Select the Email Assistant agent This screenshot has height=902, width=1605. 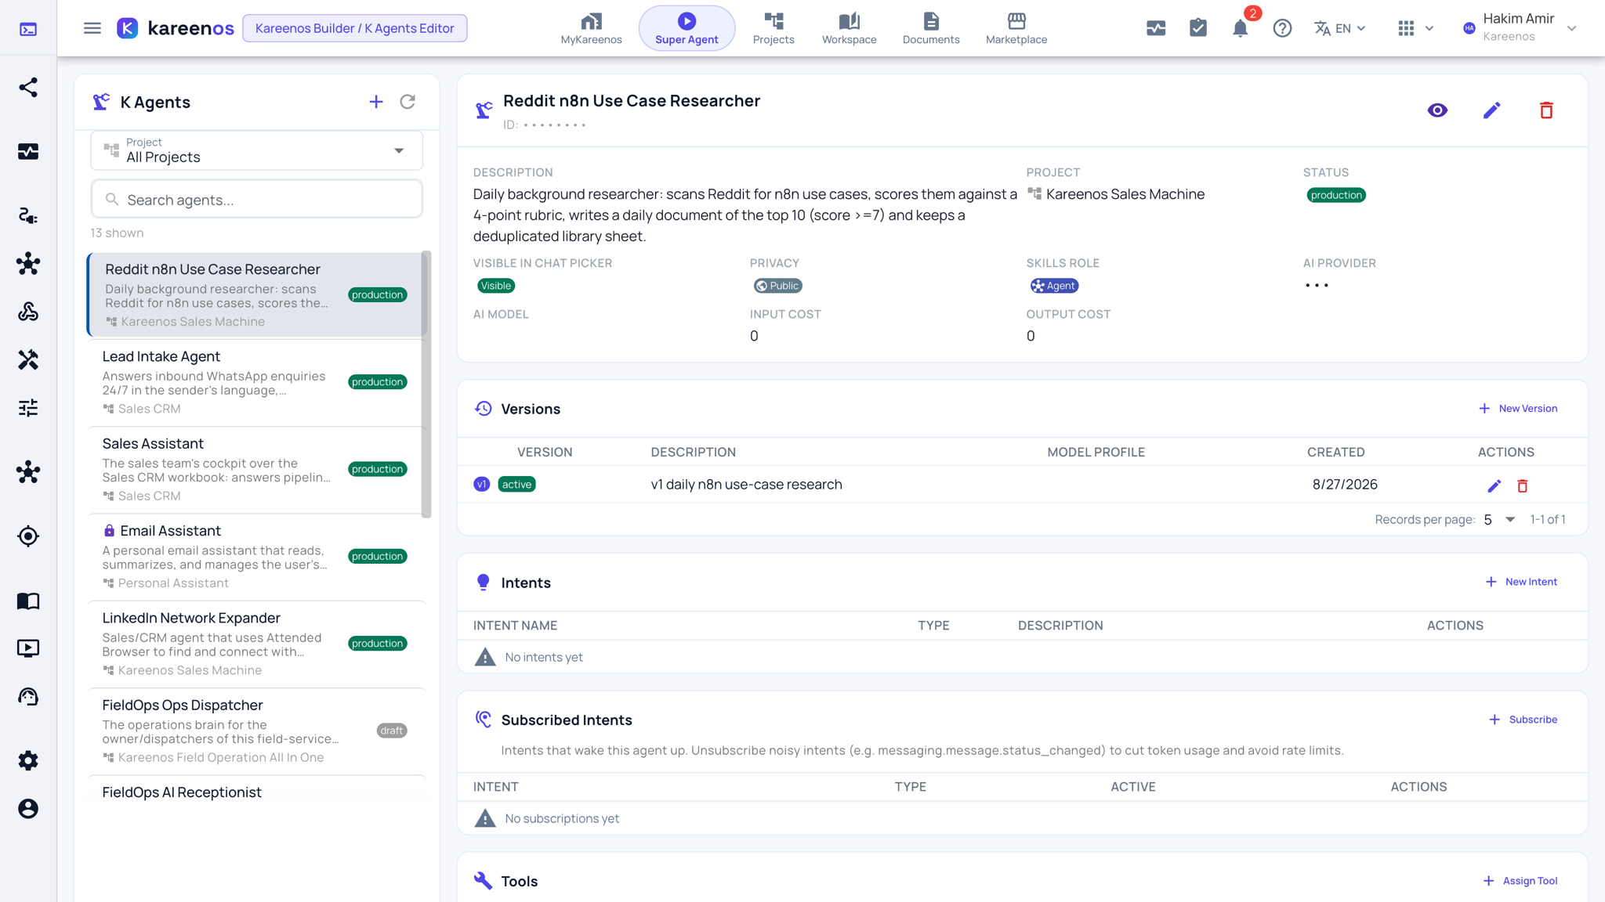(256, 556)
